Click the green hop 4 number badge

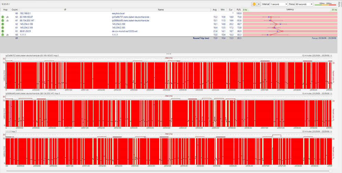3,24
